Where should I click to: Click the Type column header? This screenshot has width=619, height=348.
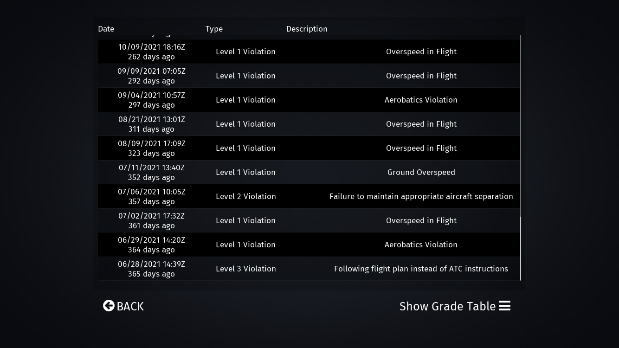(x=214, y=29)
